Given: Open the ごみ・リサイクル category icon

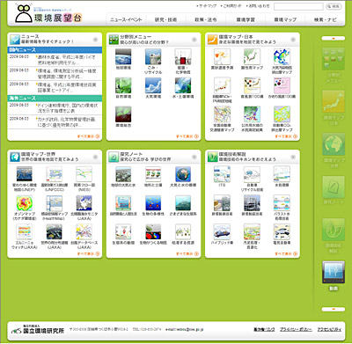Looking at the screenshot, I should pyautogui.click(x=153, y=56).
